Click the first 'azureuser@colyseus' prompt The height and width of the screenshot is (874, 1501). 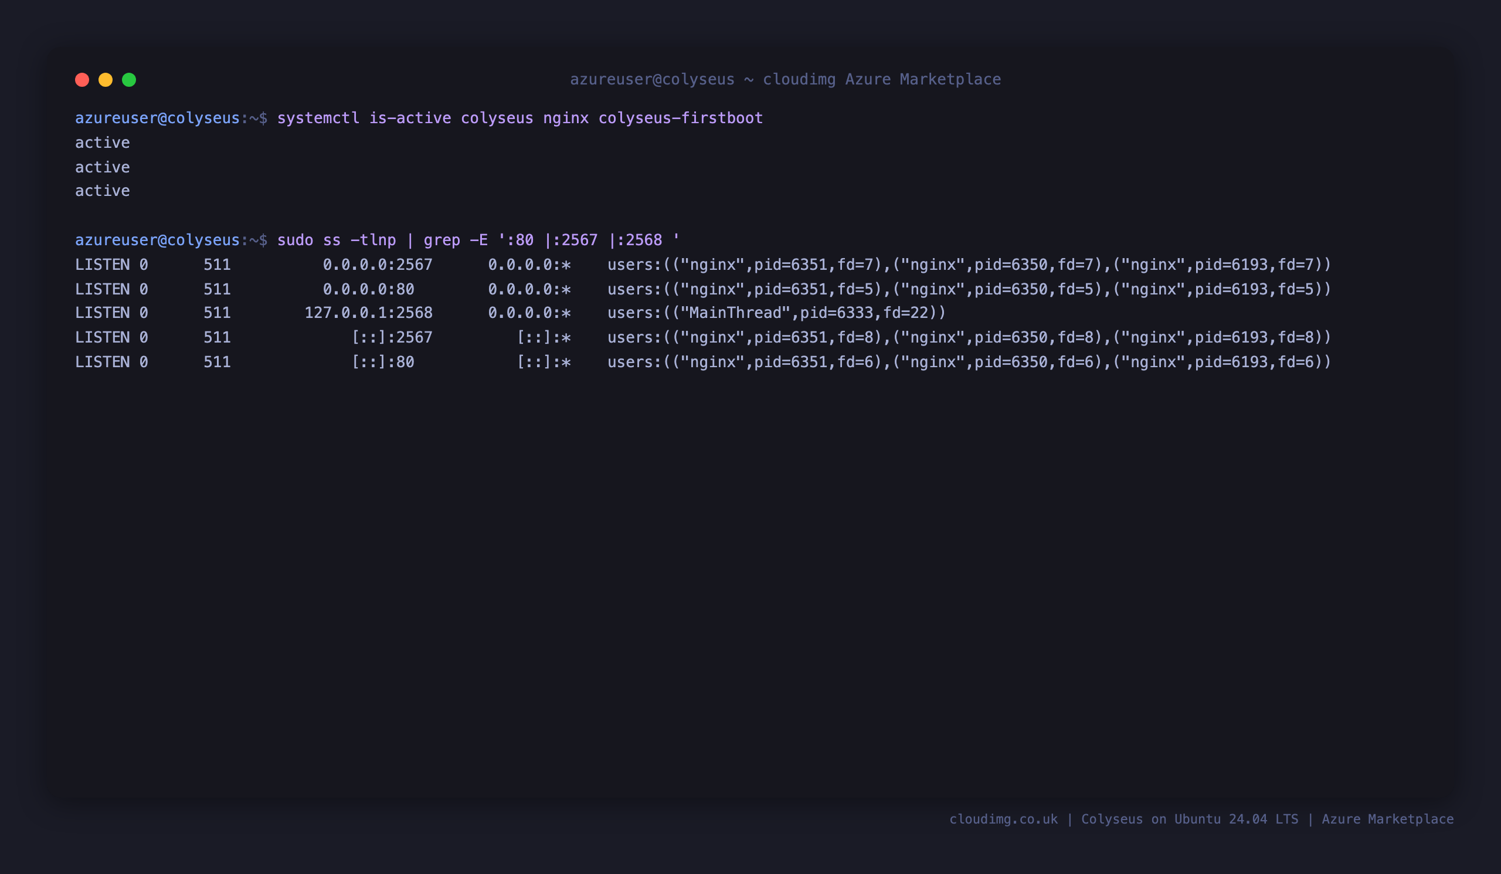pyautogui.click(x=157, y=118)
